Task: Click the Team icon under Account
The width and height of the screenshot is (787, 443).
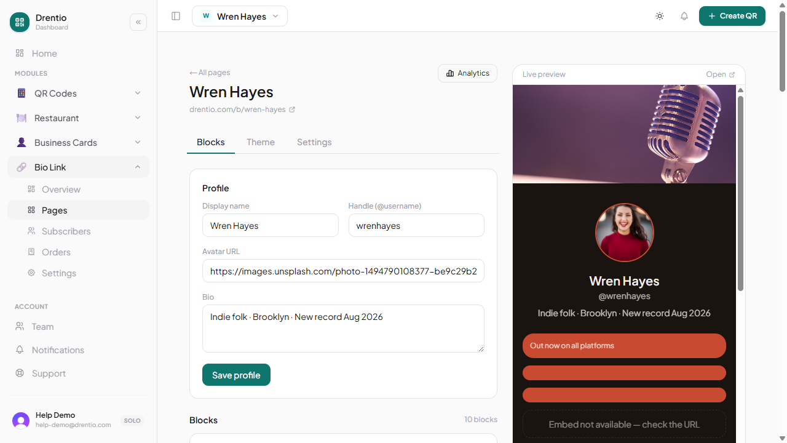Action: (20, 327)
